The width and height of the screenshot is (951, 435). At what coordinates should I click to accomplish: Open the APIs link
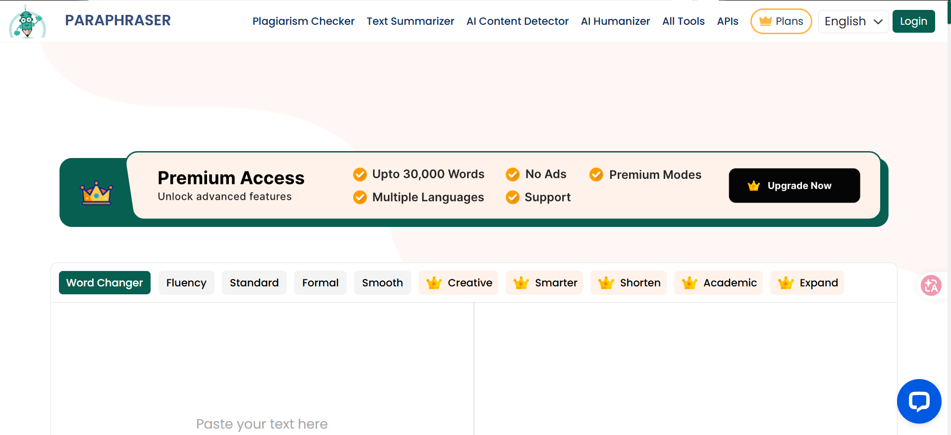pyautogui.click(x=728, y=21)
